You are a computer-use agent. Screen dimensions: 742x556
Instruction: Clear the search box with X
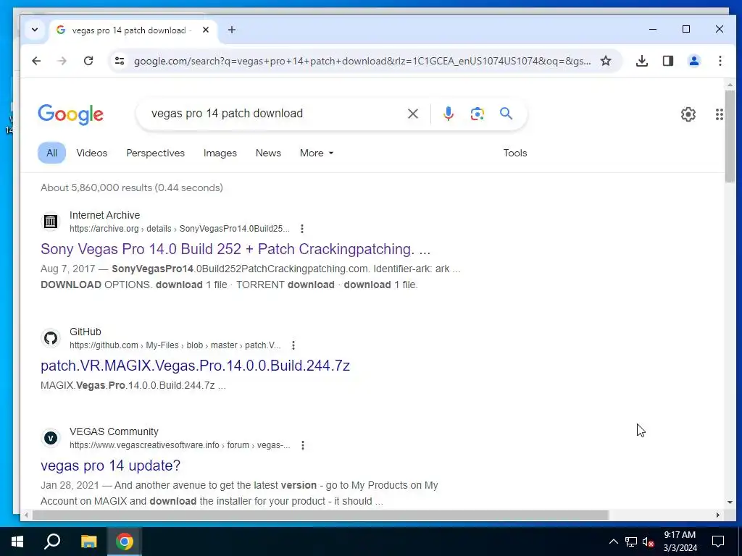click(412, 114)
